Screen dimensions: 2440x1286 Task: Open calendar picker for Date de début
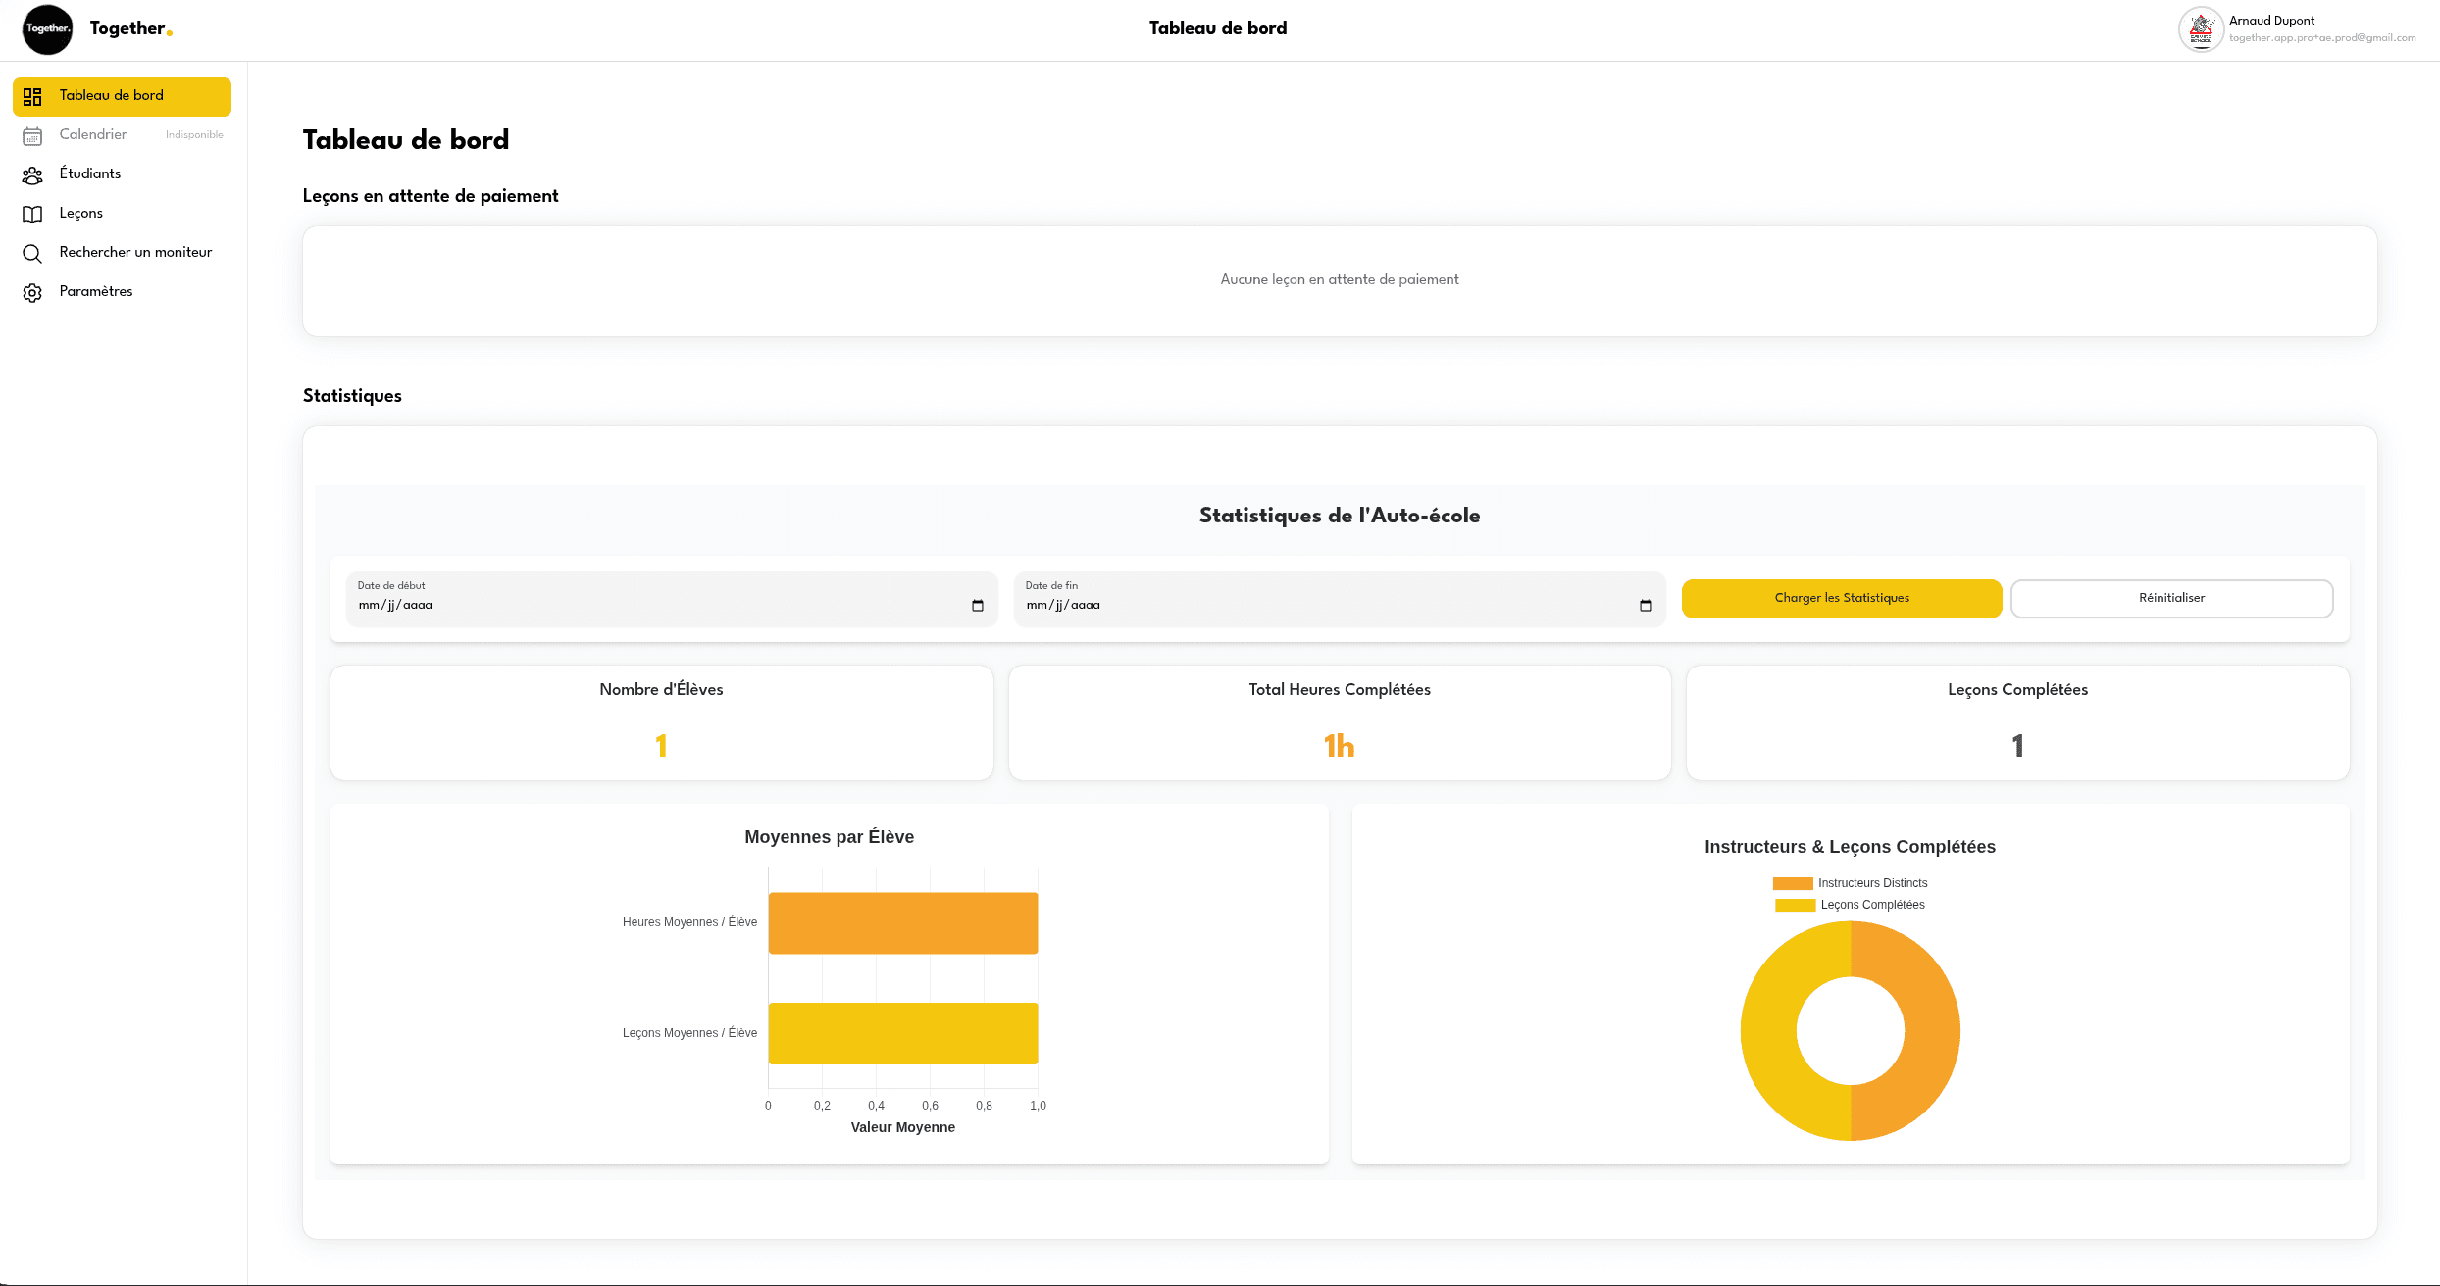click(x=977, y=605)
